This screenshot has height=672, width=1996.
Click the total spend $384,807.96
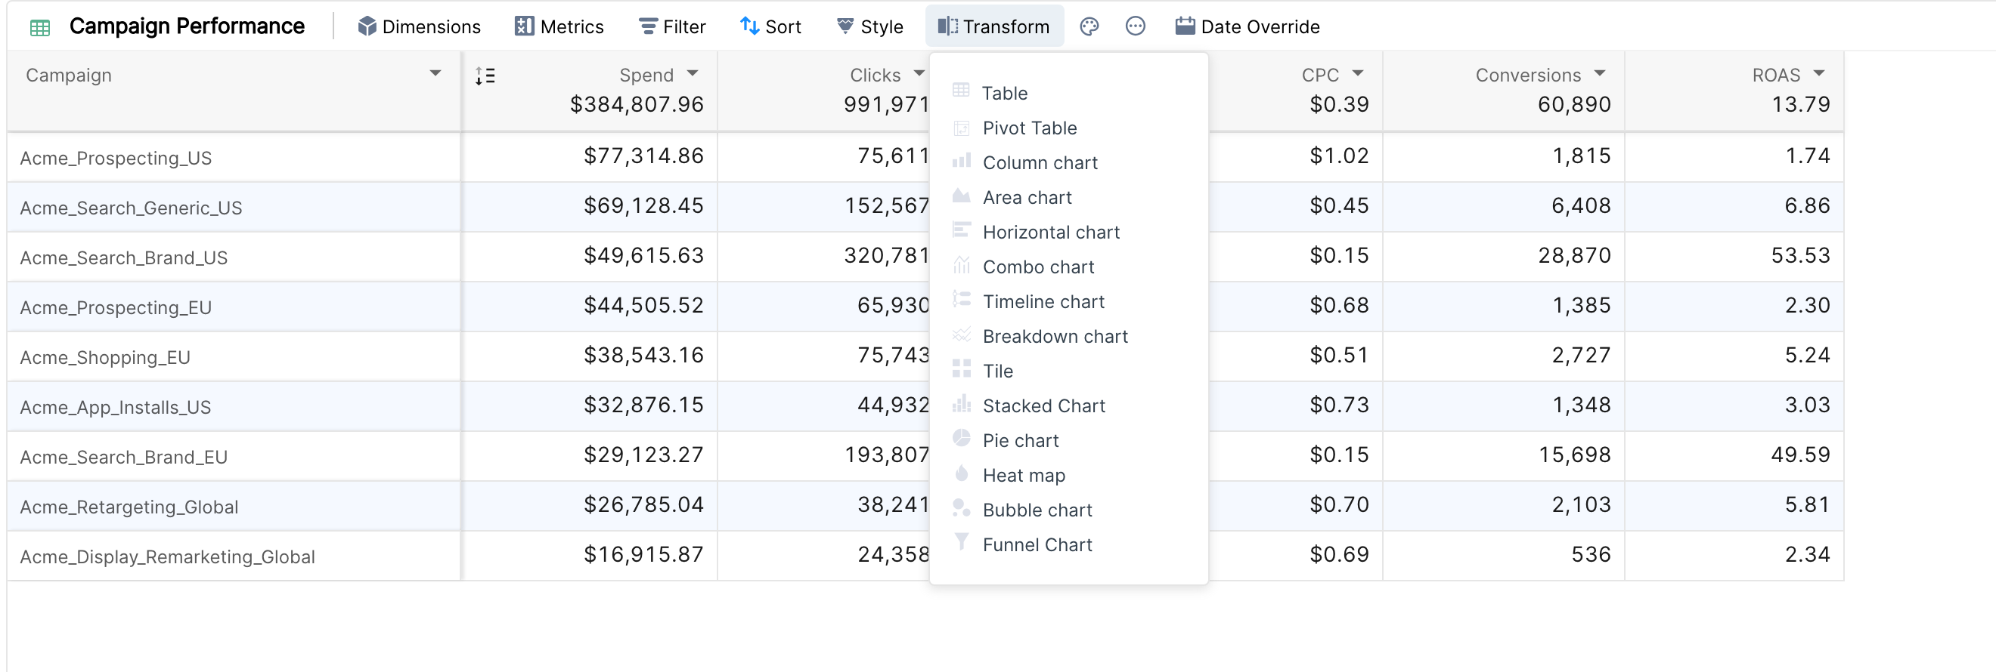click(637, 104)
